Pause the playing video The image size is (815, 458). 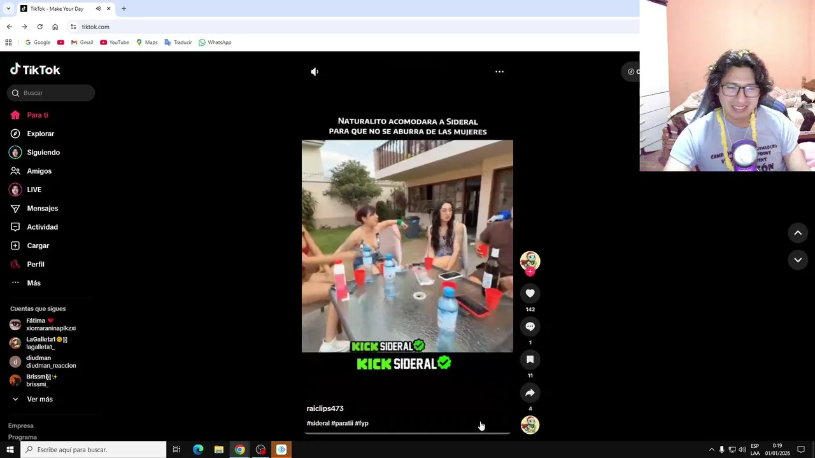coord(407,245)
